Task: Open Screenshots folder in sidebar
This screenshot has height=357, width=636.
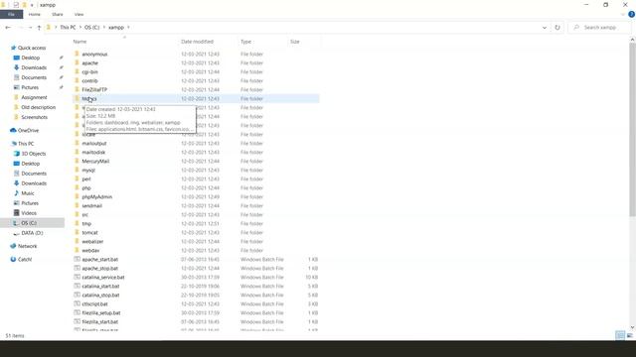Action: coord(34,117)
